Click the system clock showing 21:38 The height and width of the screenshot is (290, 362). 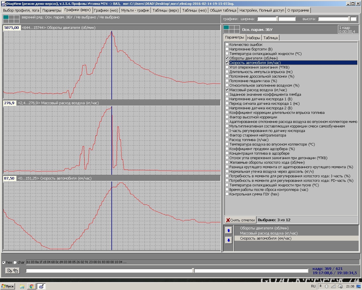[350, 286]
